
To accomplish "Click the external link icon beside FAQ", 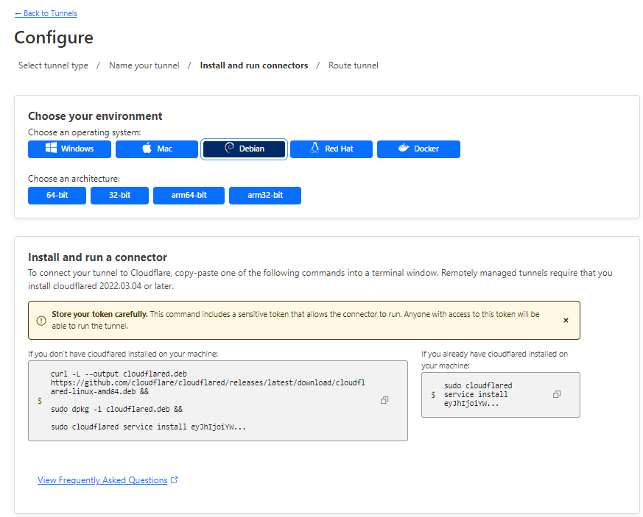I will click(x=175, y=480).
